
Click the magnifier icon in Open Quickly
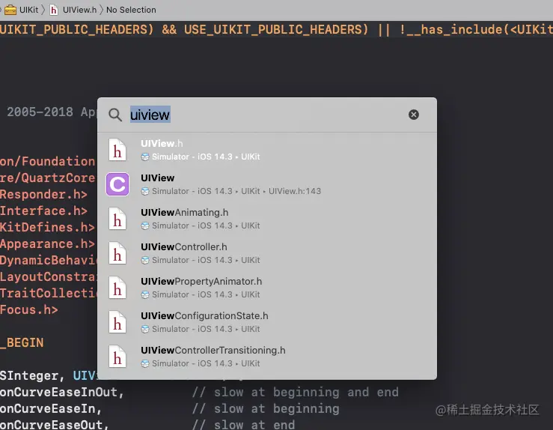(x=115, y=115)
